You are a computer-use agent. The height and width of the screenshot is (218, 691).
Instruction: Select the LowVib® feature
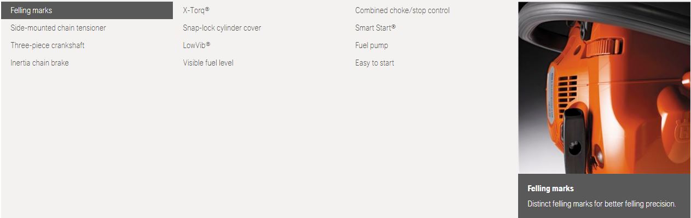(197, 45)
